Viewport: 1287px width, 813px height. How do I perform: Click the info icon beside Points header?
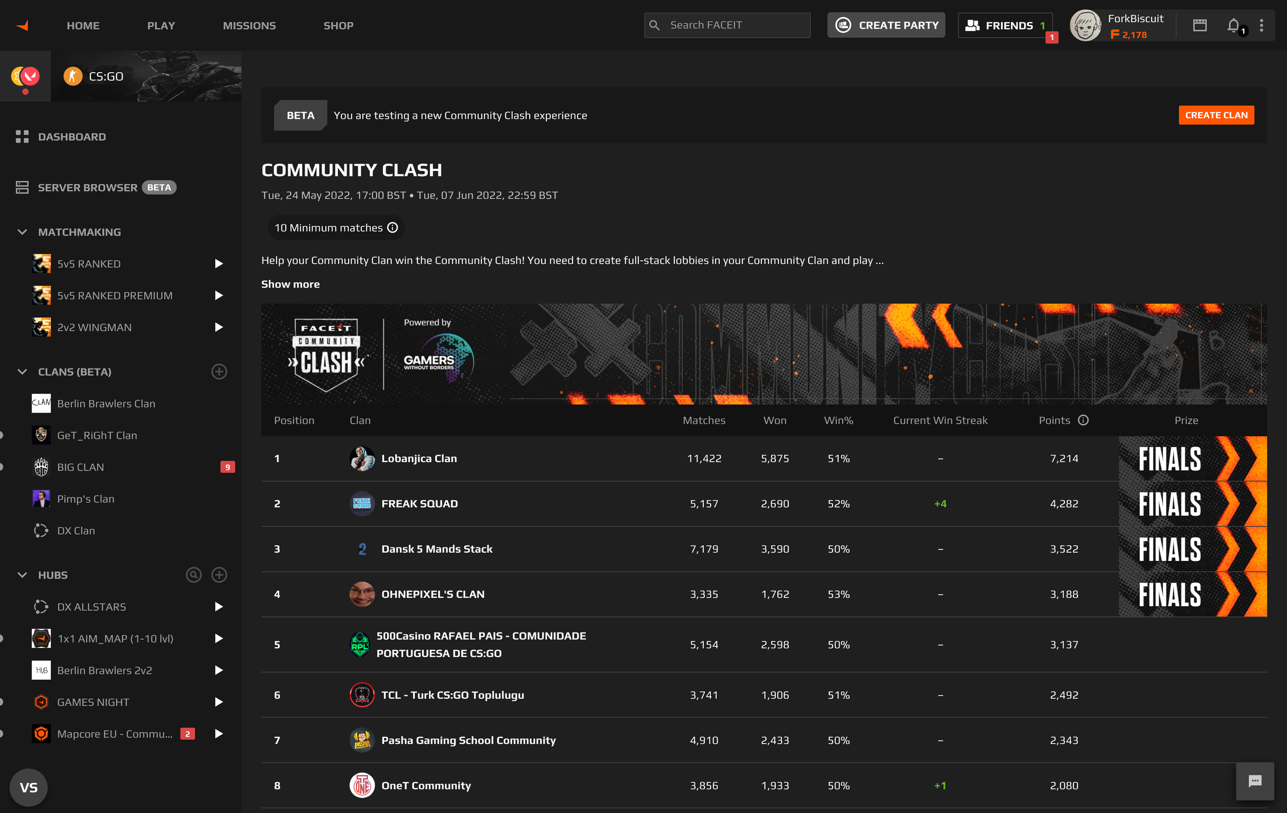click(1084, 420)
